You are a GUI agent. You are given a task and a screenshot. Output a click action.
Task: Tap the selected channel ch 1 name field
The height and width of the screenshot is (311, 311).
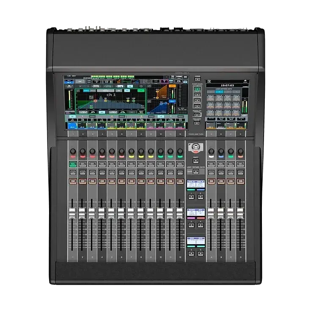click(69, 82)
